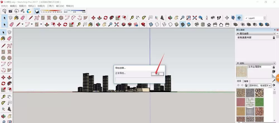
Task: Adjust the shadow time-of-day slider
Action: 75,11
